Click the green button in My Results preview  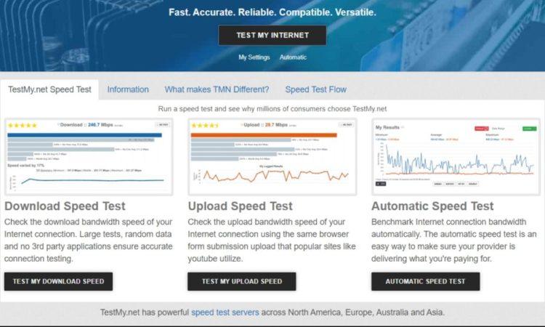pyautogui.click(x=529, y=129)
